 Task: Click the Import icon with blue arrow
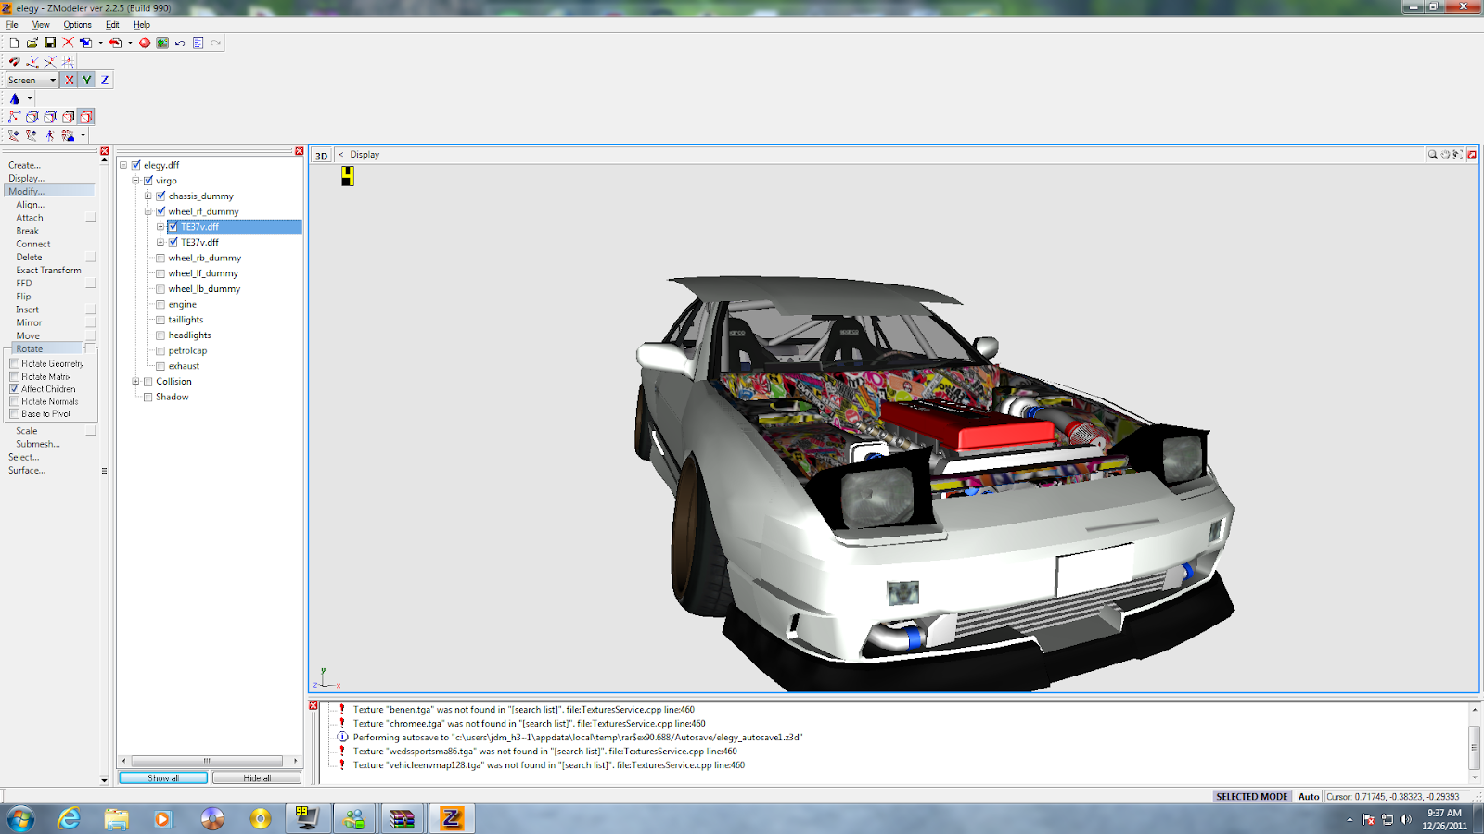pyautogui.click(x=86, y=43)
